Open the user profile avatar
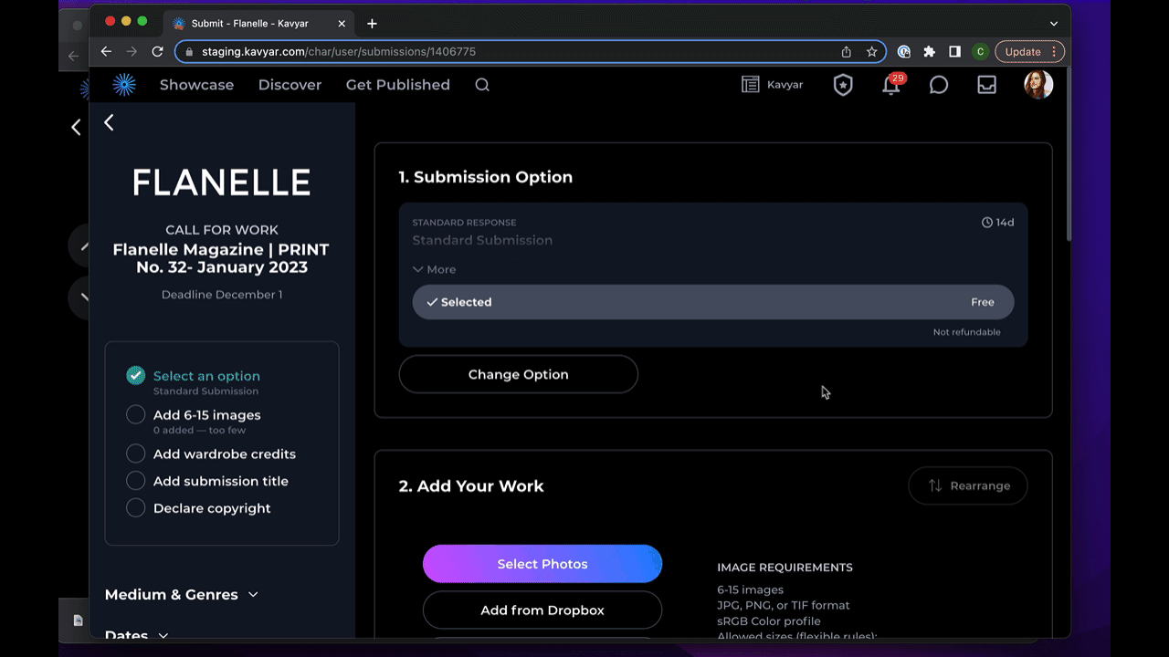The width and height of the screenshot is (1169, 657). [x=1038, y=85]
